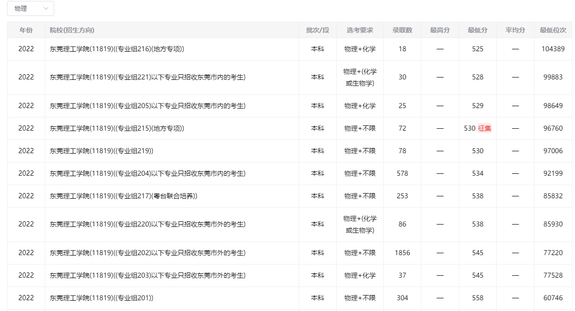Image resolution: width=575 pixels, height=311 pixels.
Task: Click the 平均分 column header
Action: tap(515, 30)
